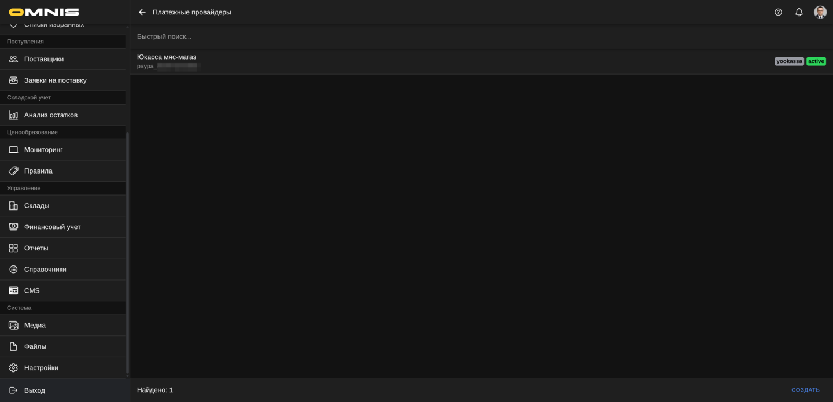The image size is (833, 402).
Task: Click the user profile avatar
Action: click(x=820, y=12)
